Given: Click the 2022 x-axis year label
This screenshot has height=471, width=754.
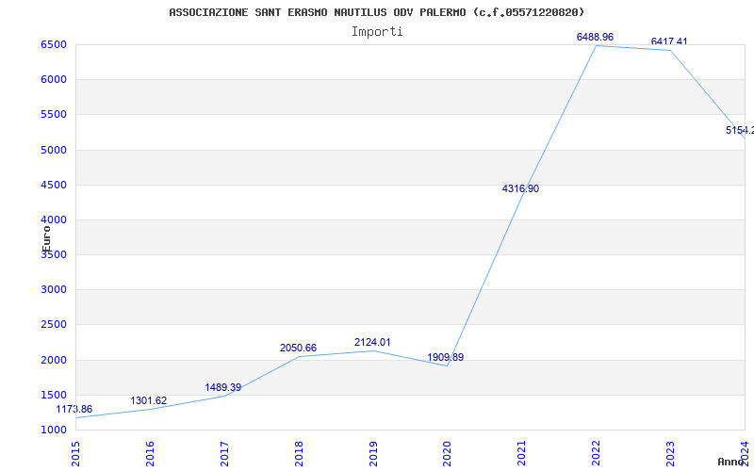Looking at the screenshot, I should pos(597,454).
